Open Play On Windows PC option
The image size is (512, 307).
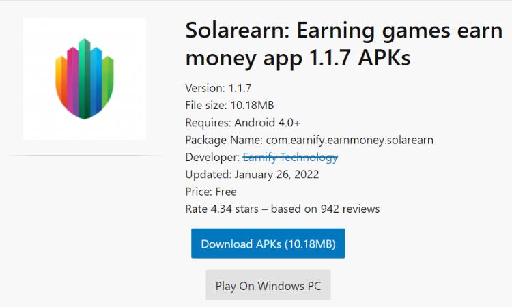coord(268,285)
